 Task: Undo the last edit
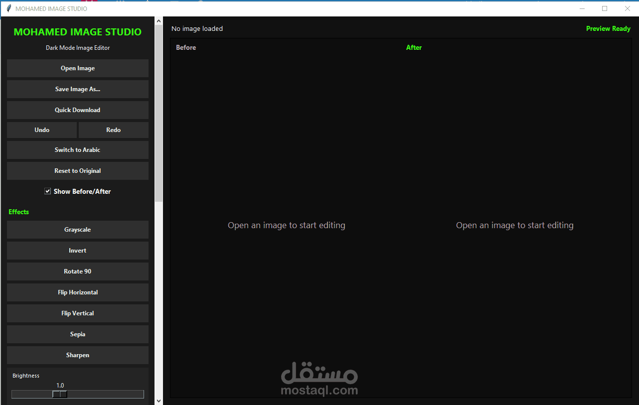[42, 130]
